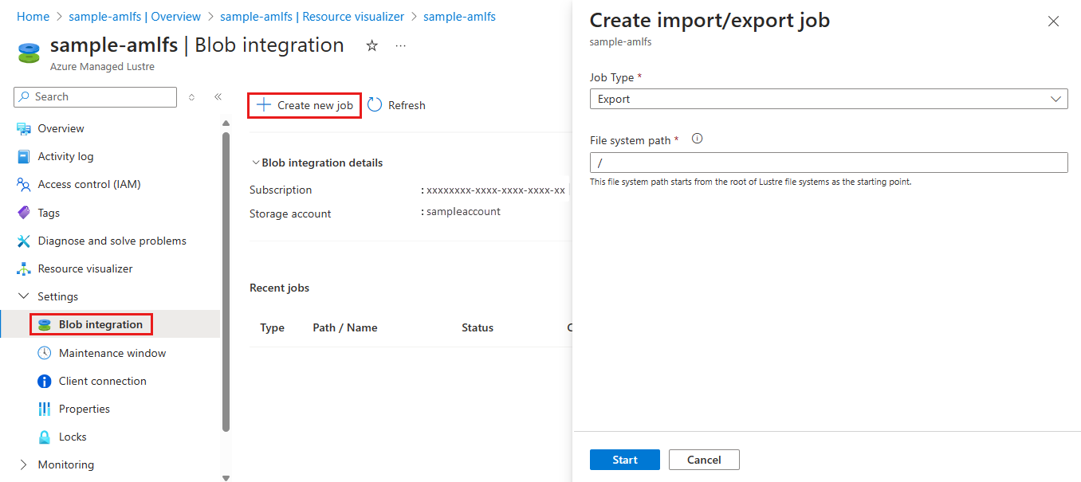Go to Resource visualizer in sidebar
This screenshot has height=482, width=1081.
pyautogui.click(x=85, y=268)
